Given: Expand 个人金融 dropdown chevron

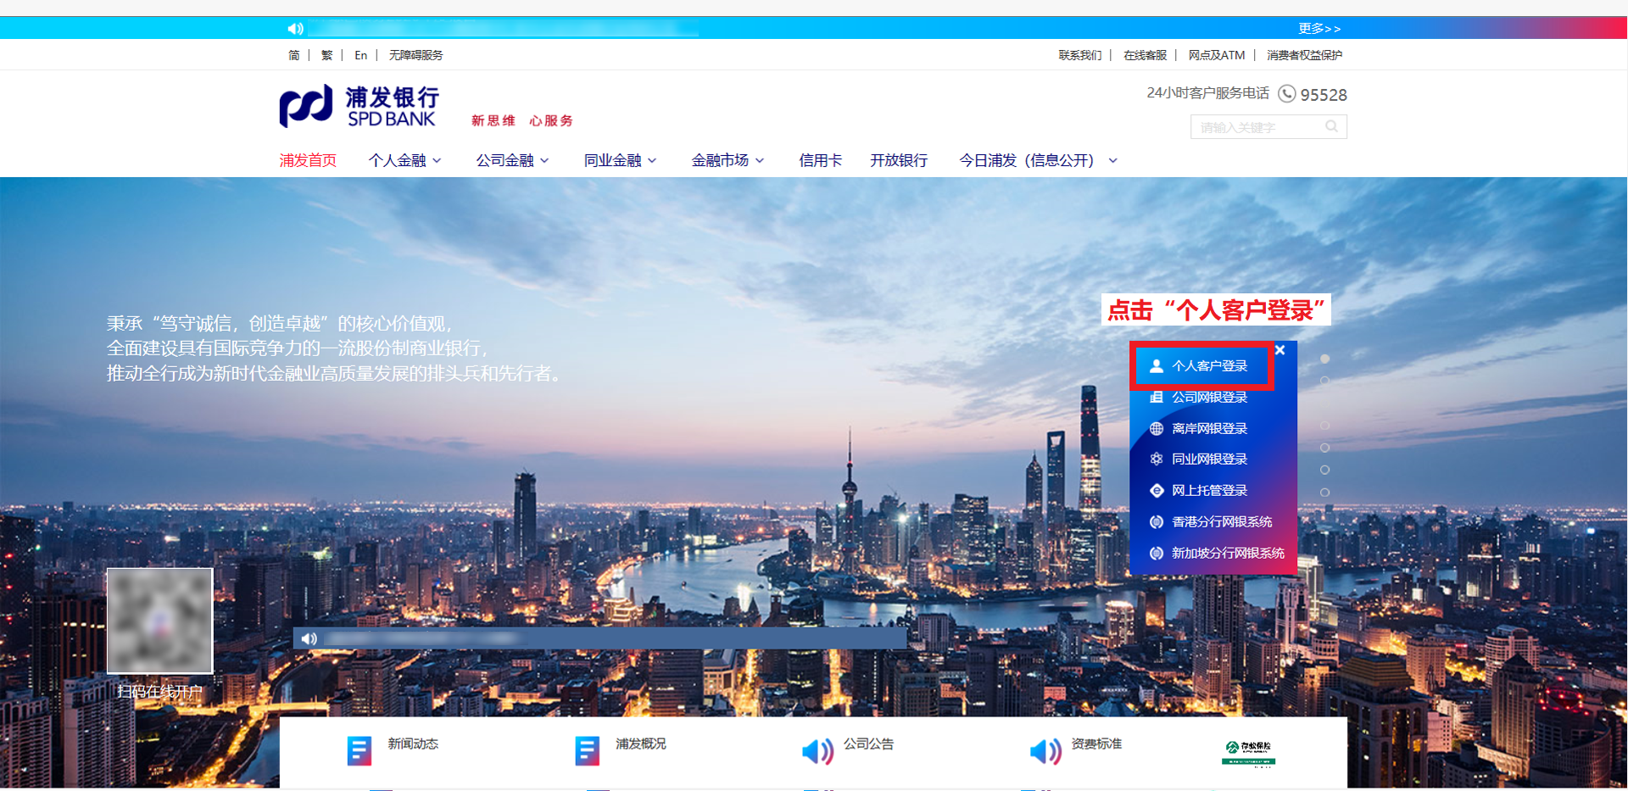Looking at the screenshot, I should [x=438, y=160].
